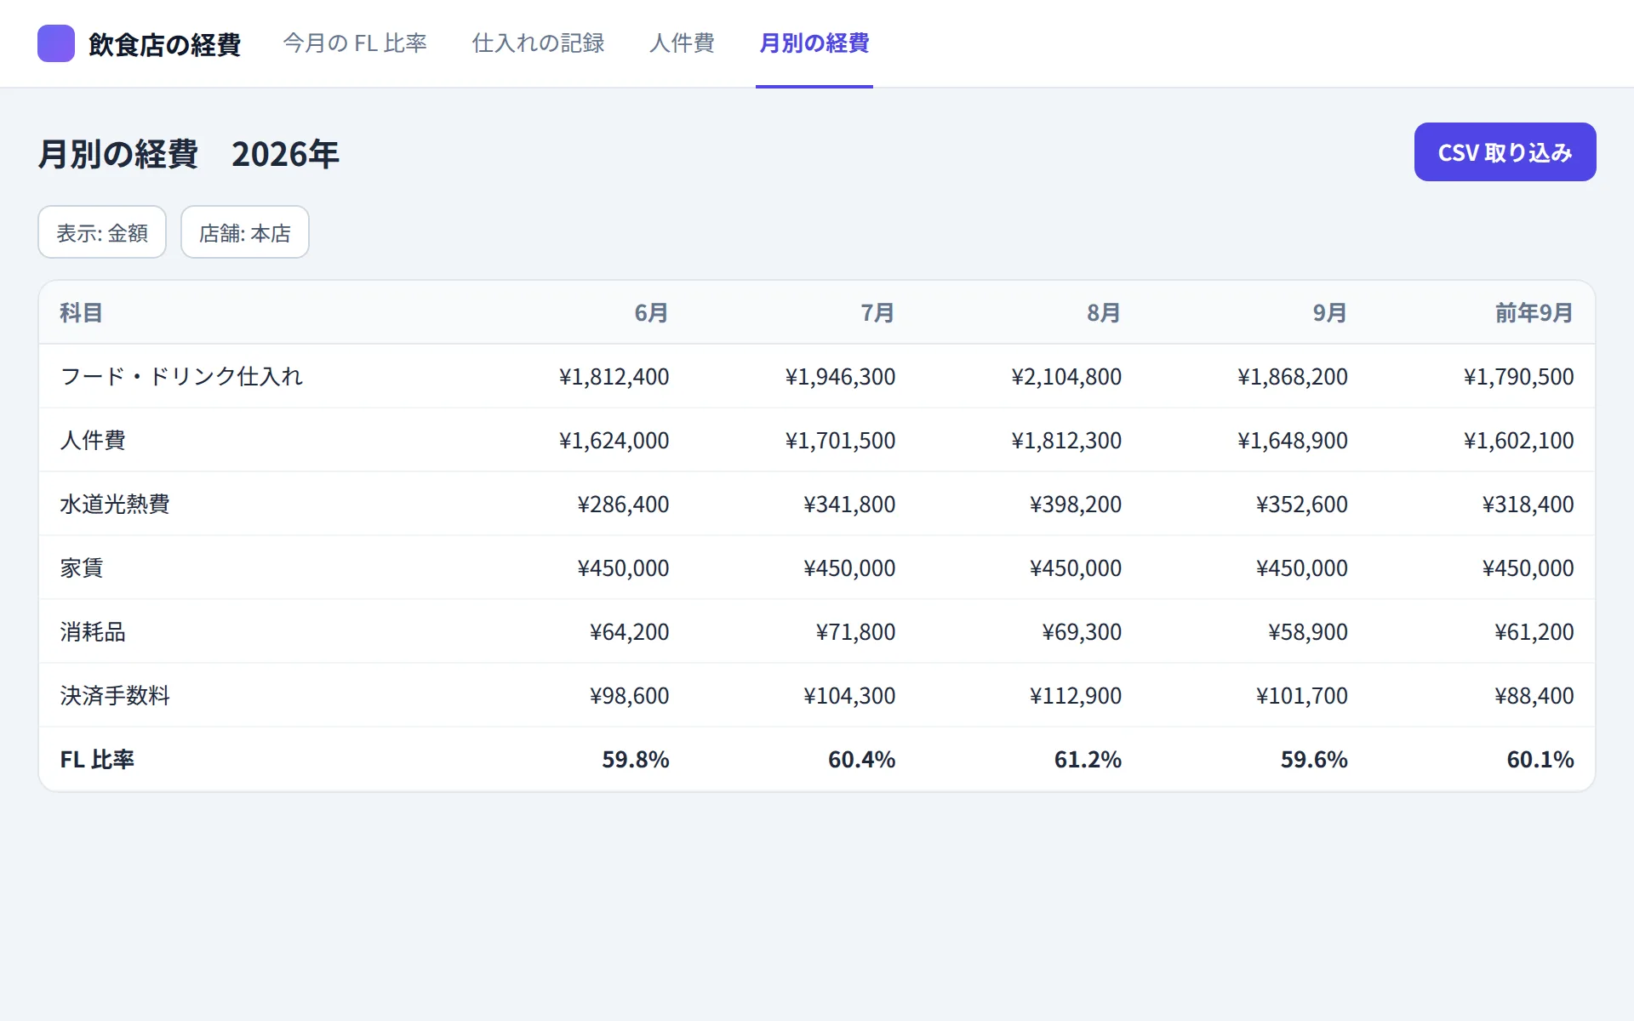
Task: Click the ¥1,868,200 September purchases cell
Action: pyautogui.click(x=1293, y=377)
